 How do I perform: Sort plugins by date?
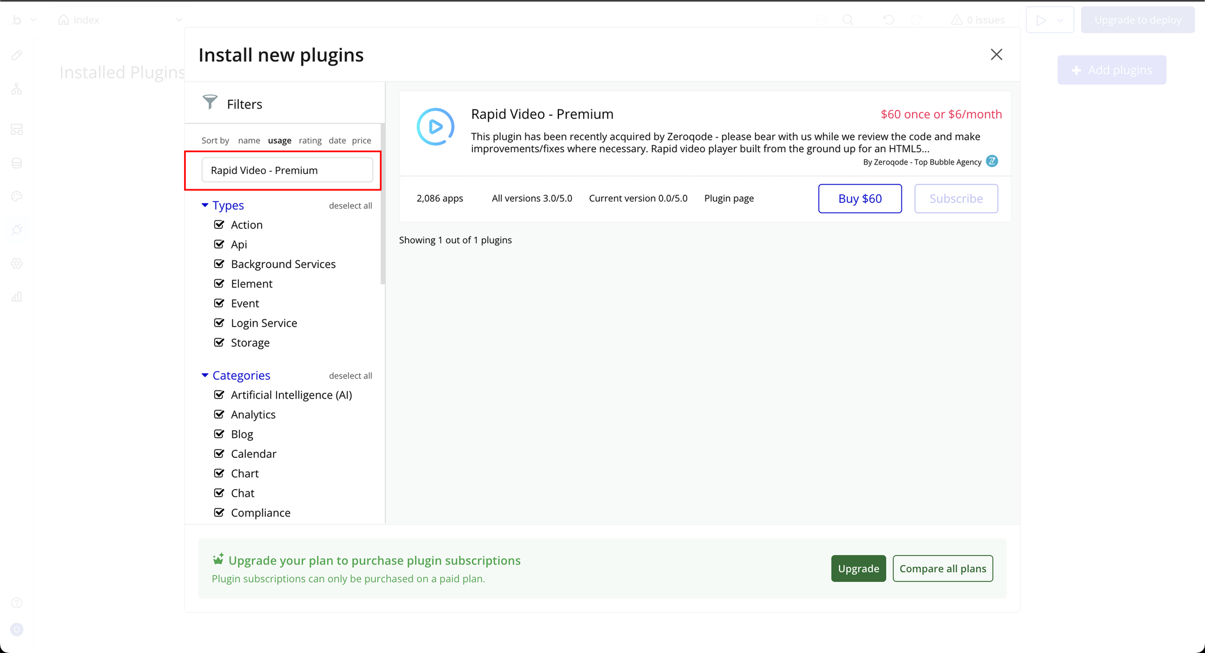point(337,140)
